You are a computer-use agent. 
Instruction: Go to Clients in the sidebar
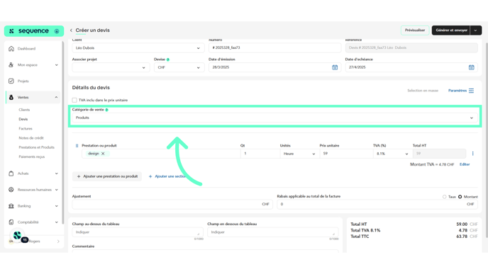[x=24, y=110]
